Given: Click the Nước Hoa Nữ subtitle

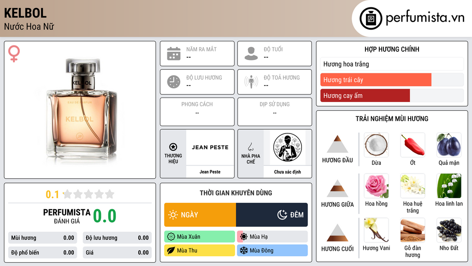Looking at the screenshot, I should point(29,26).
